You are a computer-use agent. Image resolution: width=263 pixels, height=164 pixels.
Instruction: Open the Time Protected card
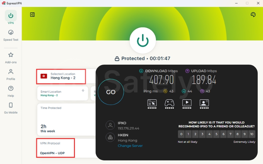[66, 119]
